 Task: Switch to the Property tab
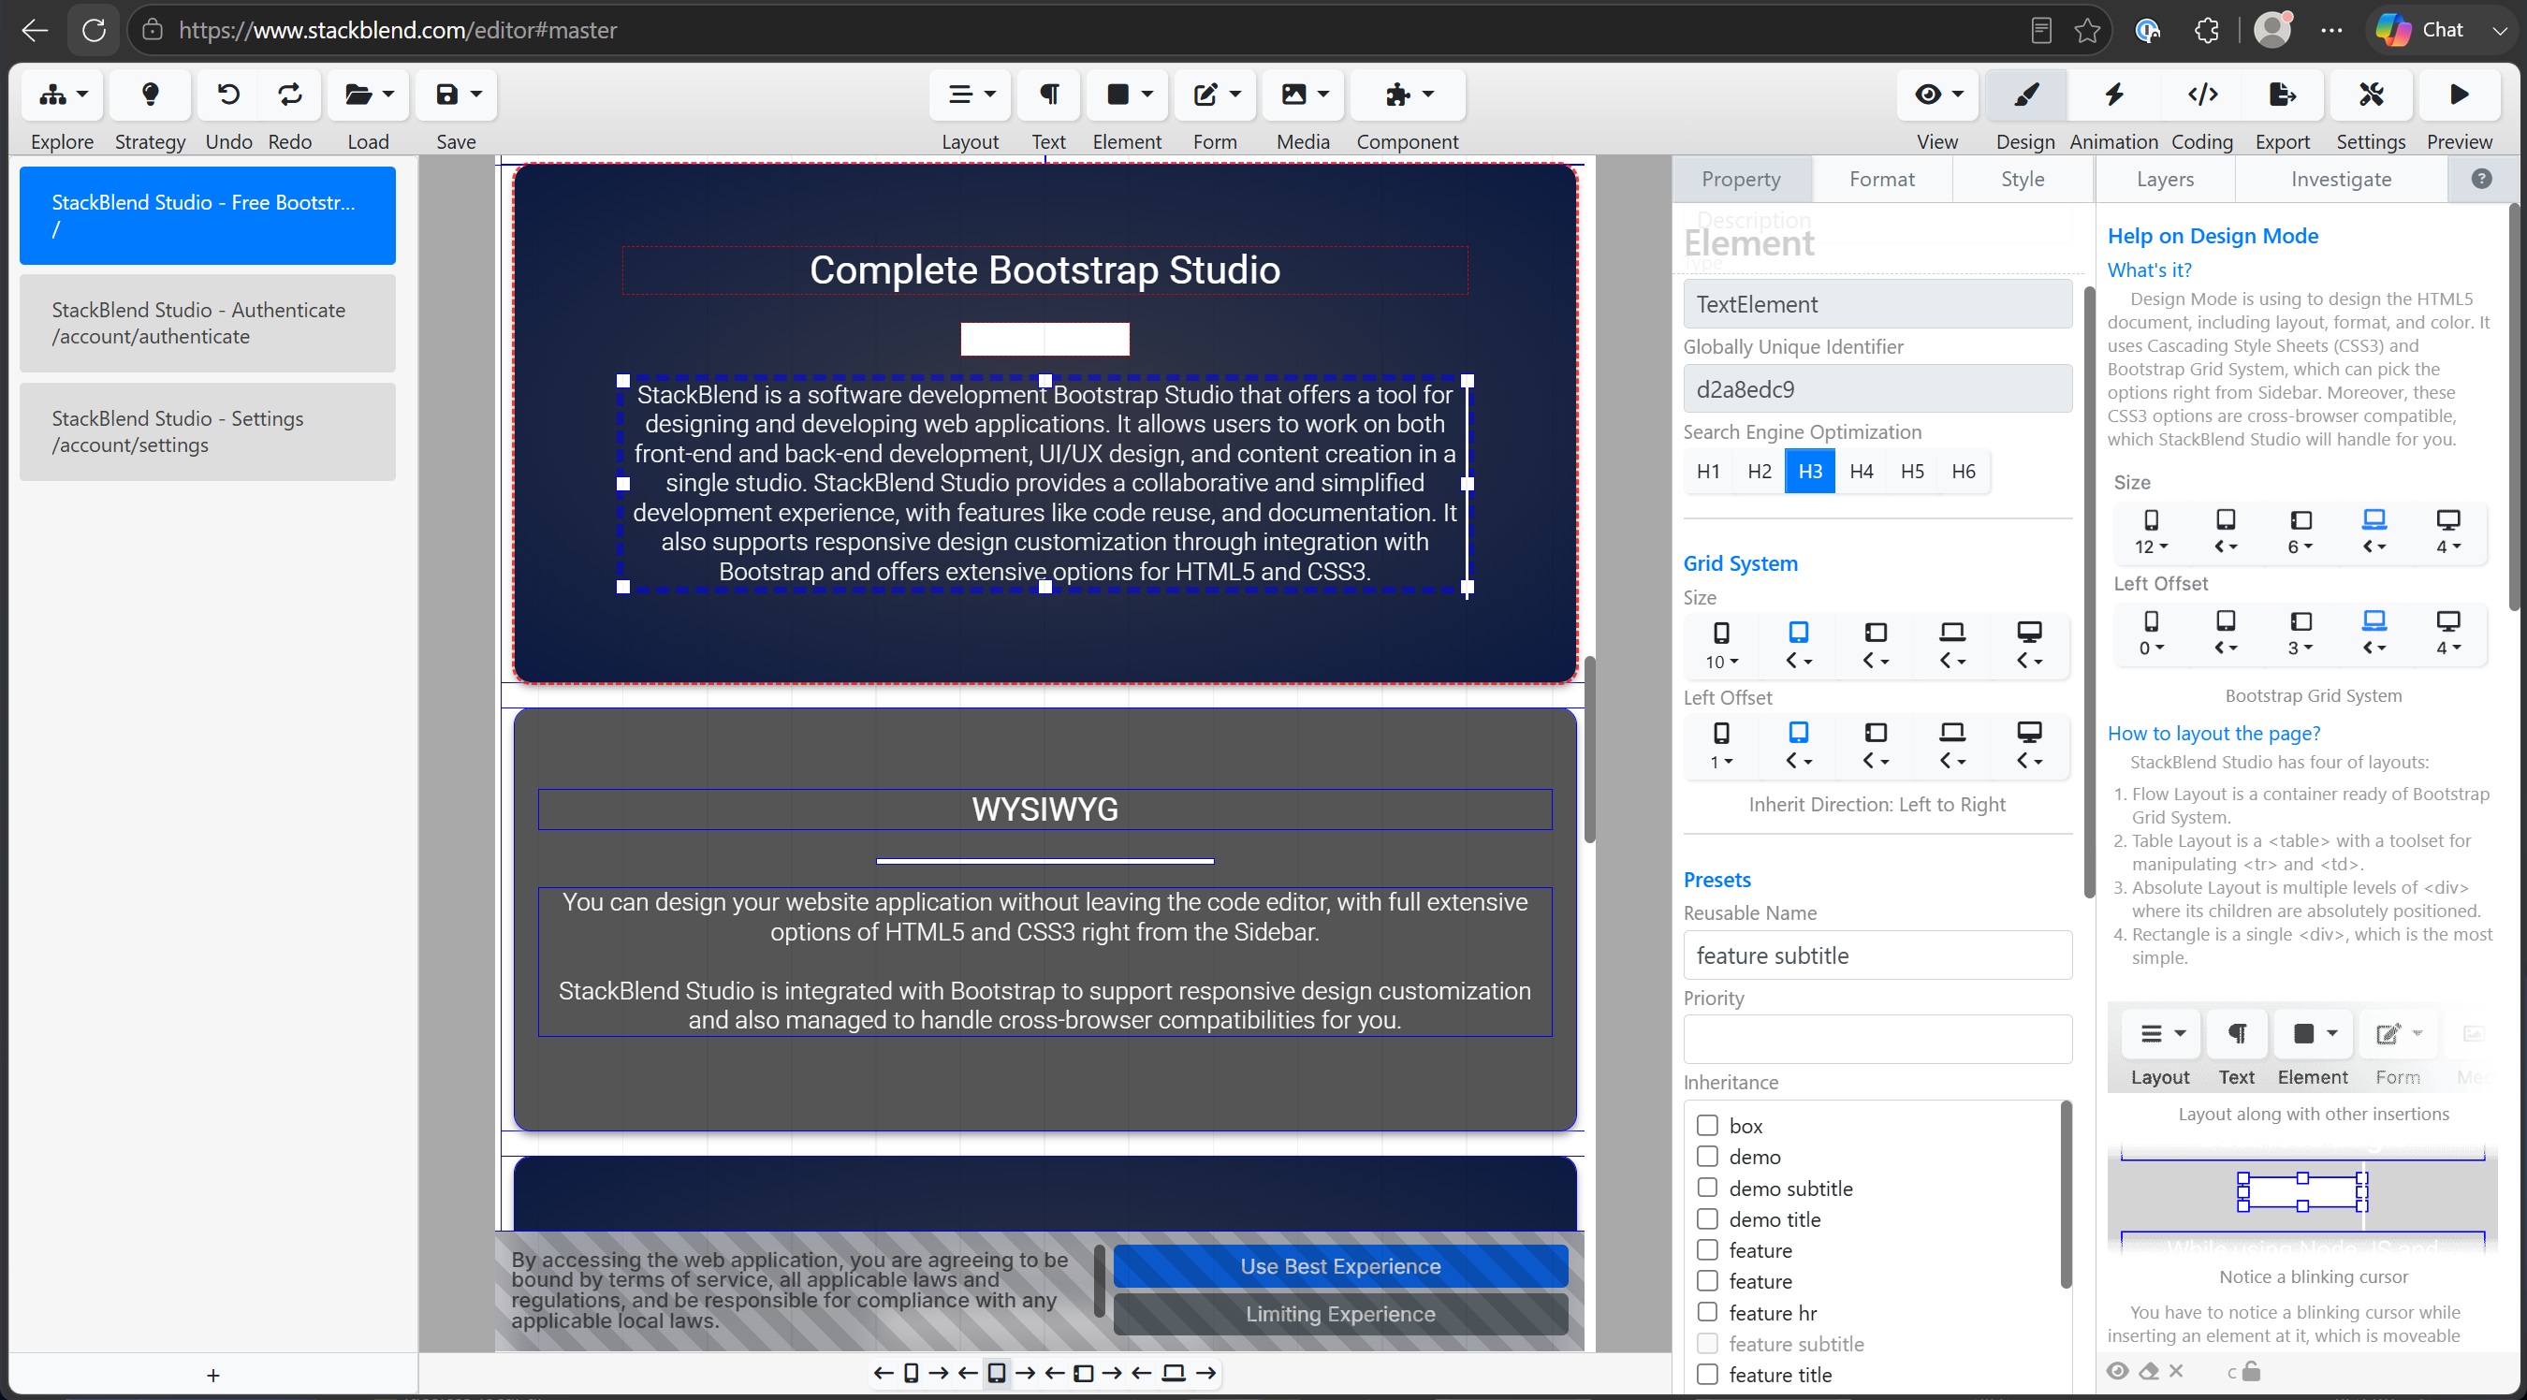point(1741,179)
